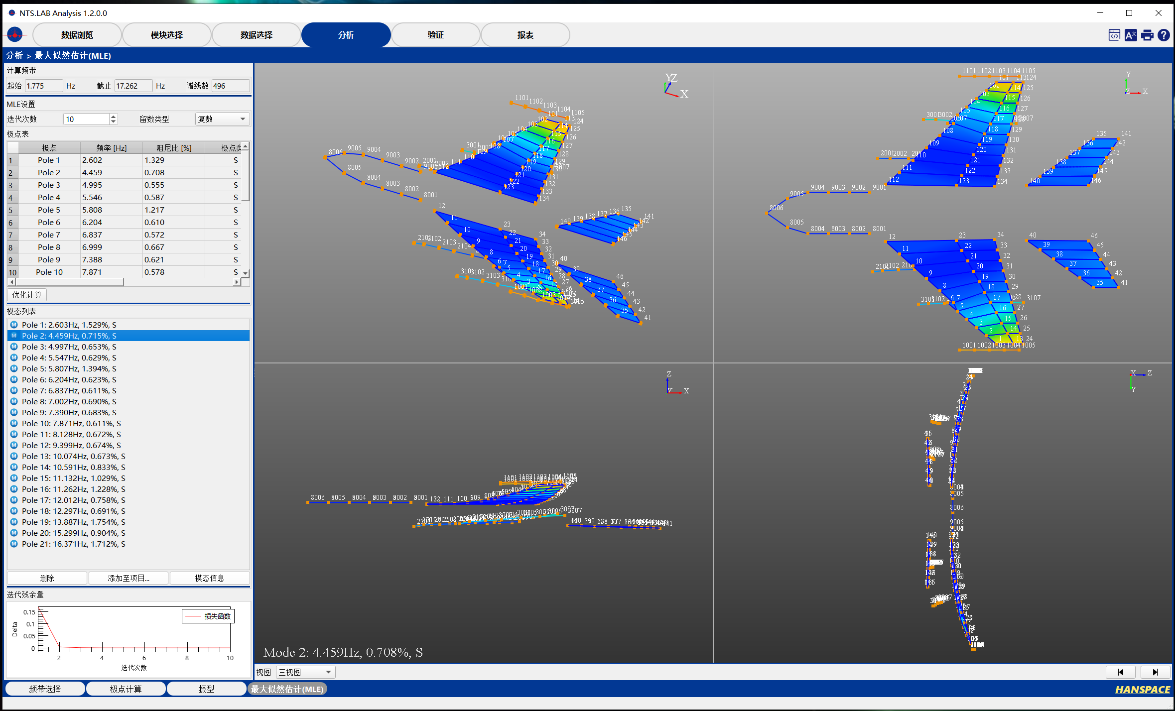Decrease iteration count with down arrow
This screenshot has width=1175, height=711.
(114, 122)
